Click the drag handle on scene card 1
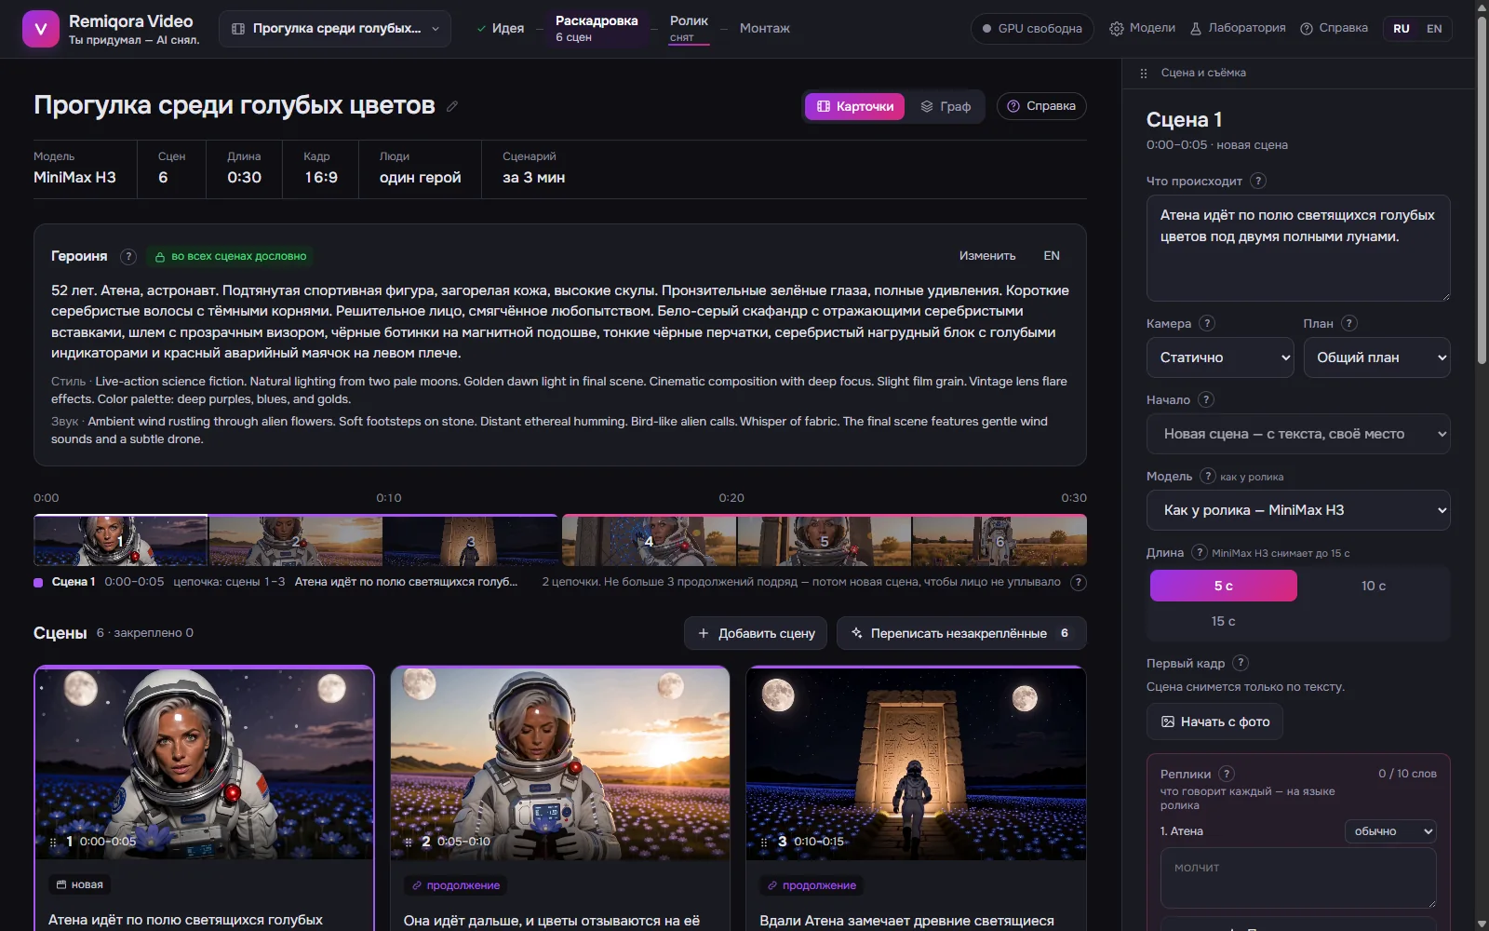The image size is (1489, 931). tap(53, 842)
